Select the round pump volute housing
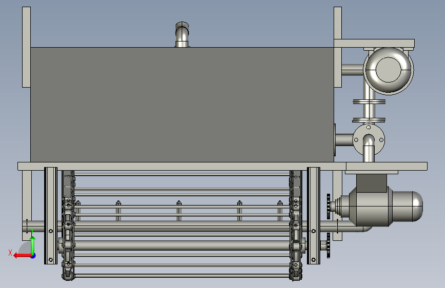 click(388, 70)
